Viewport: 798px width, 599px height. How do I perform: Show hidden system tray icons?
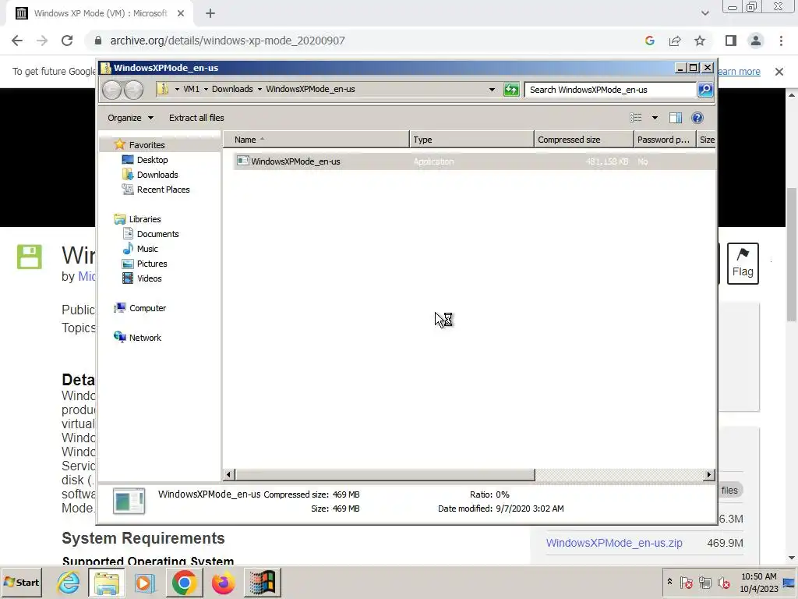tap(669, 582)
